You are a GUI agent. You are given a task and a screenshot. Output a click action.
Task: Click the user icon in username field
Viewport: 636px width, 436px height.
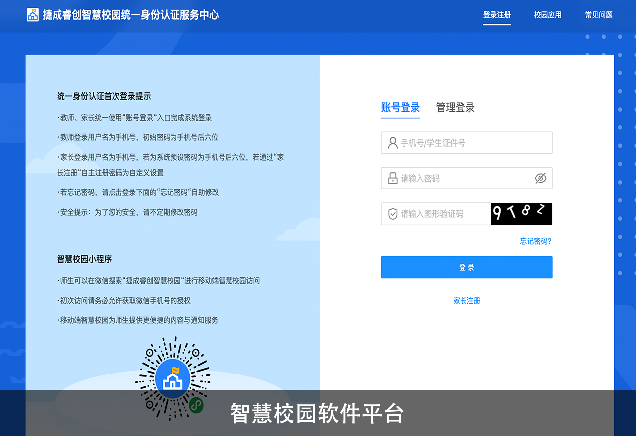(393, 143)
